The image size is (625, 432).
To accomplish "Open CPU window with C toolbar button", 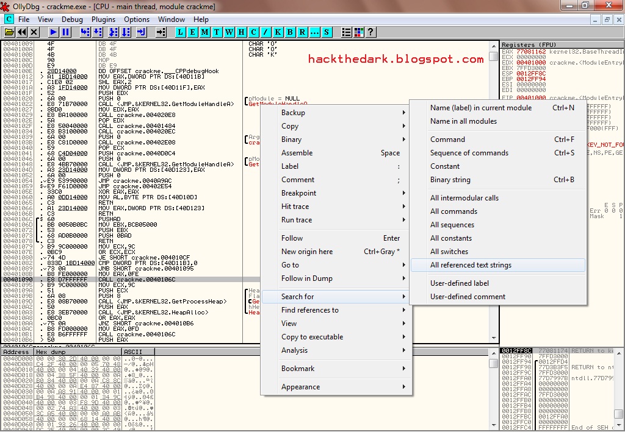I will [x=253, y=32].
